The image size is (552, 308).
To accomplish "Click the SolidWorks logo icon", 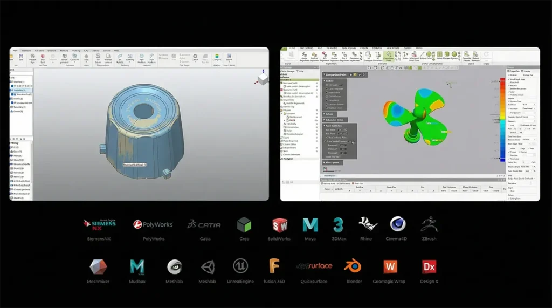I will [280, 224].
